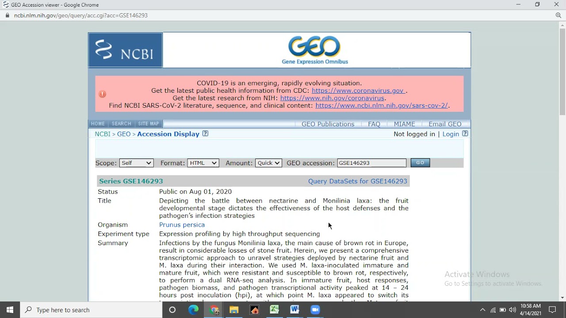Click the lock icon in address bar
The height and width of the screenshot is (318, 566).
[x=7, y=15]
